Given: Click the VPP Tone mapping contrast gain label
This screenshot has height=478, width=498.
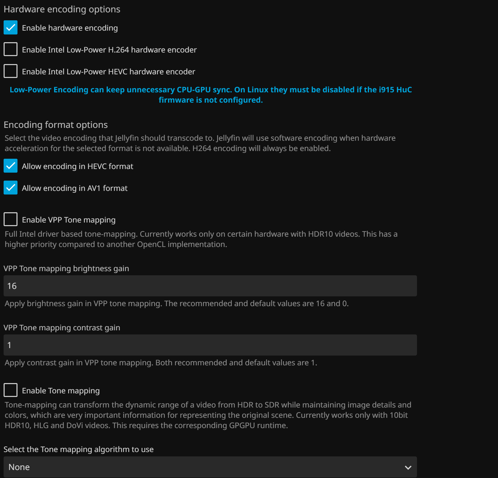Looking at the screenshot, I should 62,327.
